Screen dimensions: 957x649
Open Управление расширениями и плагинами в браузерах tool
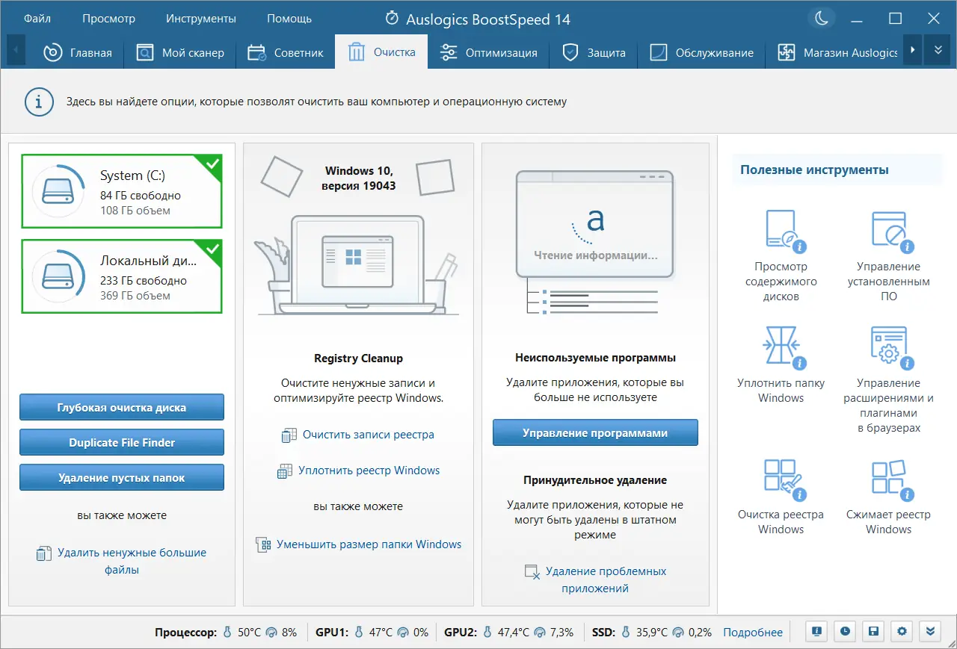889,346
